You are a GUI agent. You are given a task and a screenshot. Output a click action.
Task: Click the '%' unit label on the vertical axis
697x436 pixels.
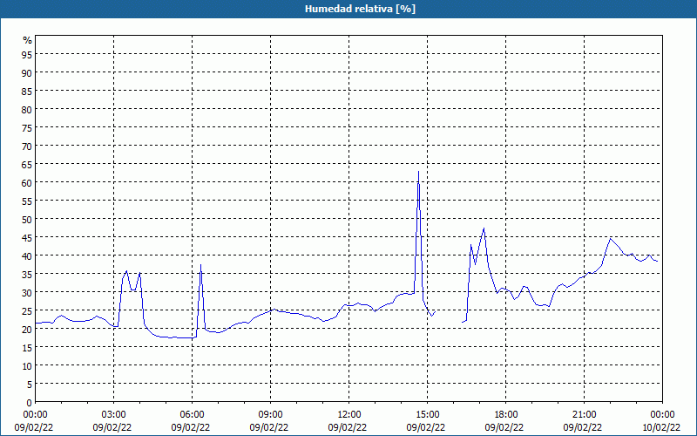tap(28, 40)
